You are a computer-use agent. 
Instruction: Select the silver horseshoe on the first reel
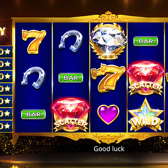[34, 78]
